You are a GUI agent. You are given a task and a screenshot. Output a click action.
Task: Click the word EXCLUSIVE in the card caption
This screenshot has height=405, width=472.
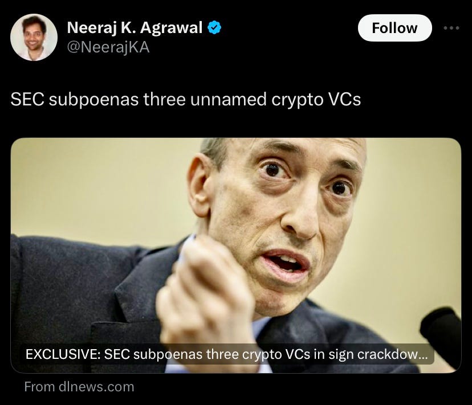pos(63,354)
